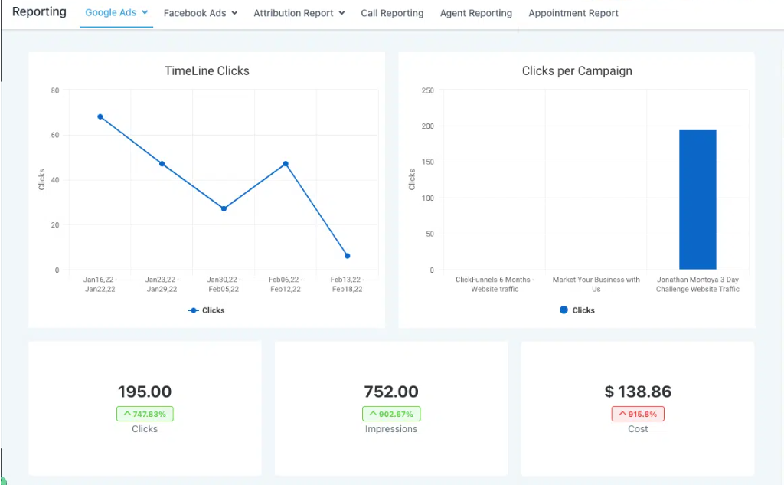784x485 pixels.
Task: Click the 902.67% impressions change badge
Action: coord(391,414)
